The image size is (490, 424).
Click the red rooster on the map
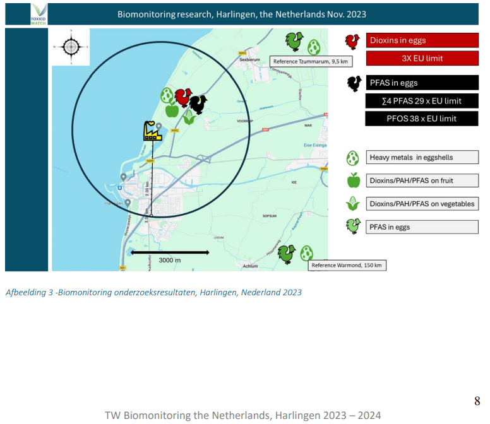(183, 97)
